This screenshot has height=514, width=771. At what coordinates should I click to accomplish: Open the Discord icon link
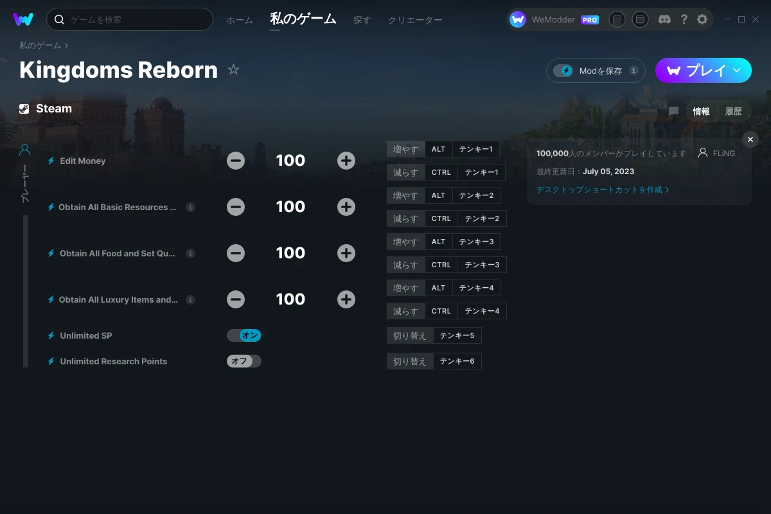665,19
